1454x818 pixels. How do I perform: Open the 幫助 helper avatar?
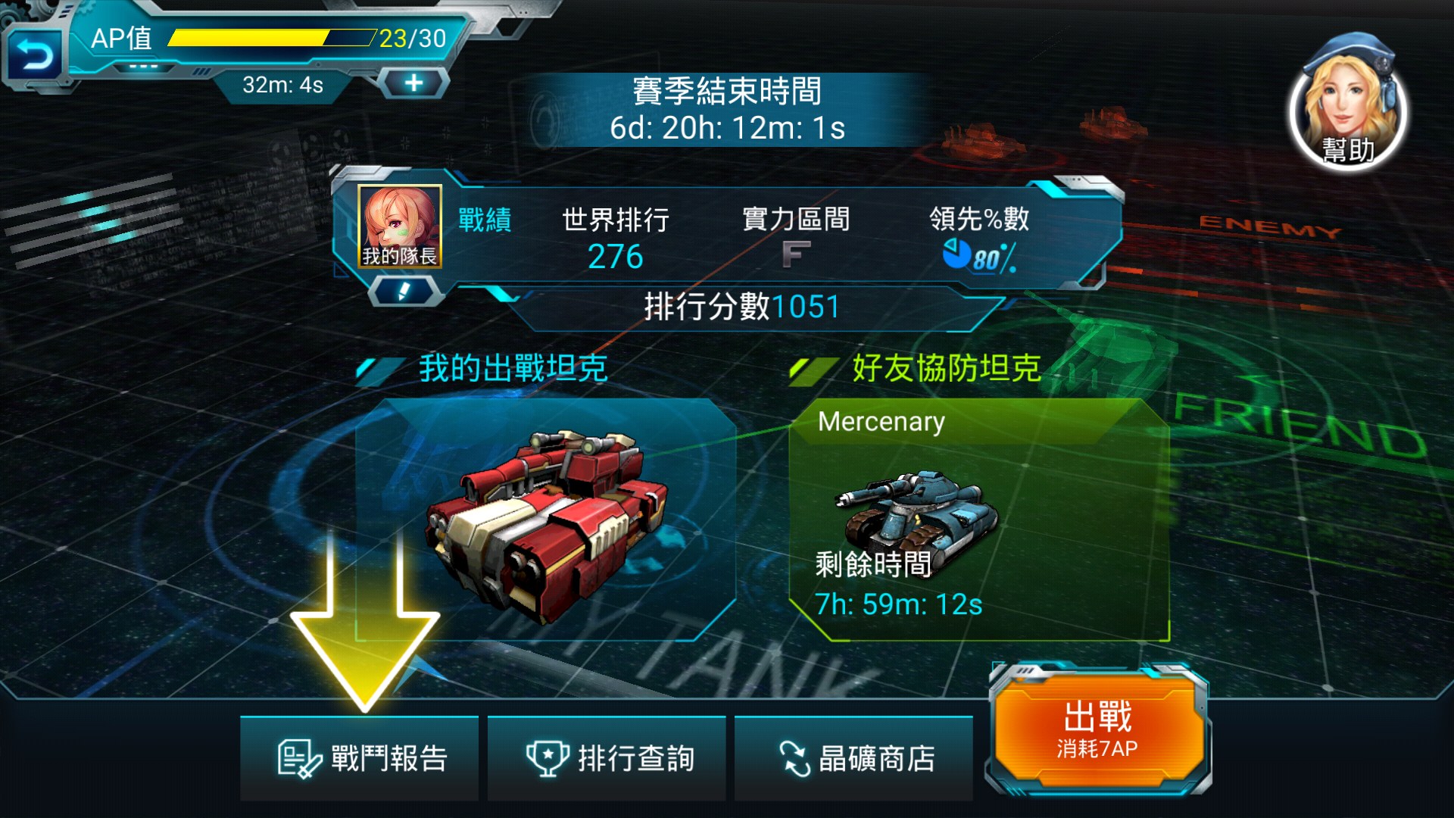tap(1348, 102)
